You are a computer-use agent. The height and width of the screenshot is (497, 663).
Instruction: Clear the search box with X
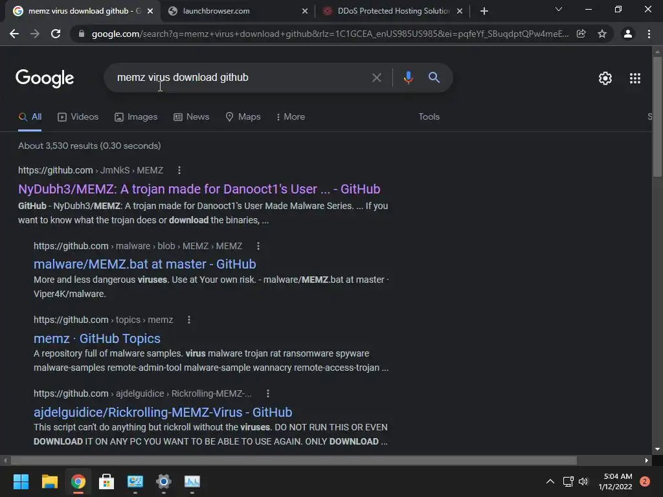click(x=376, y=78)
